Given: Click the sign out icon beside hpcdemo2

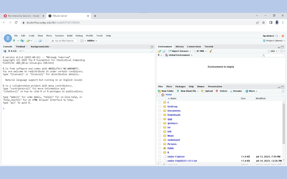Looking at the screenshot, I should pyautogui.click(x=277, y=36).
